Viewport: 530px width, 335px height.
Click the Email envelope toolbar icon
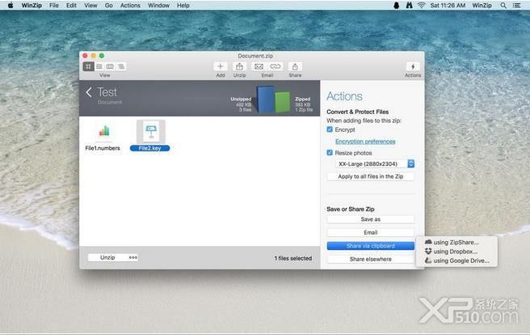pyautogui.click(x=259, y=66)
